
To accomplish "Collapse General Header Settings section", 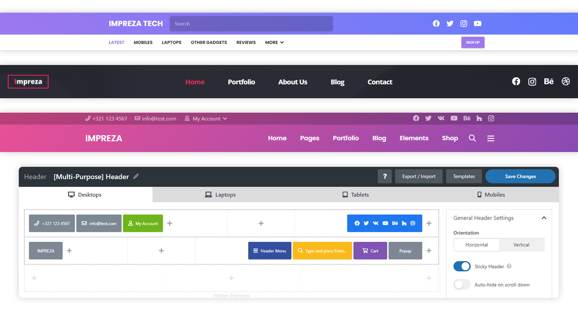I will [x=544, y=218].
